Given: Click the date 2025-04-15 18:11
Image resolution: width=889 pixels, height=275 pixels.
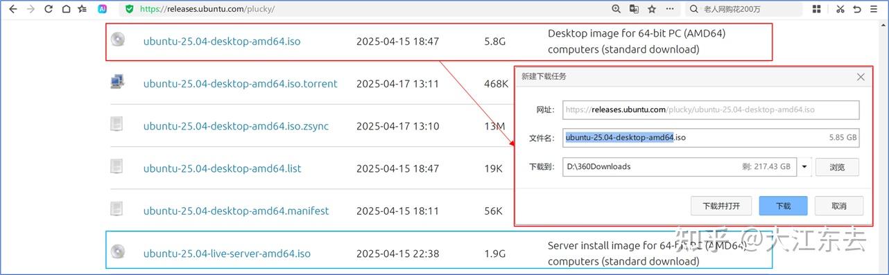Looking at the screenshot, I should point(397,211).
